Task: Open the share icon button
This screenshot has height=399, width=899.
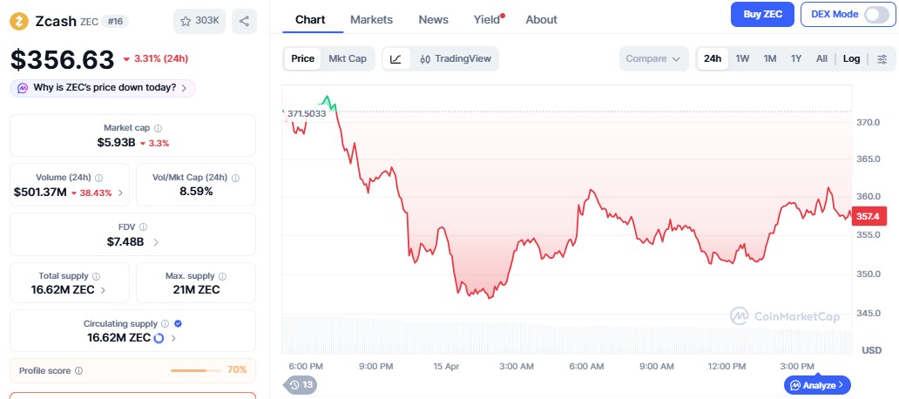Action: (244, 21)
